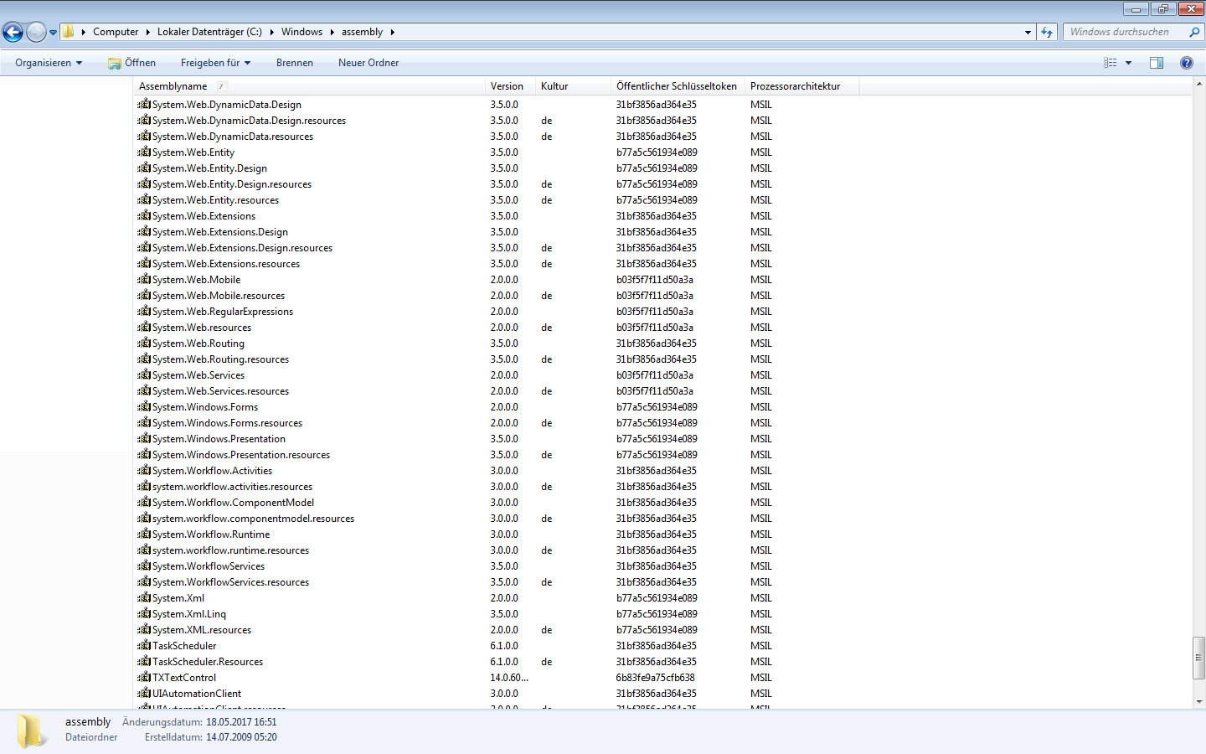Image resolution: width=1206 pixels, height=754 pixels.
Task: Open the Freigeben für menu
Action: (x=215, y=63)
